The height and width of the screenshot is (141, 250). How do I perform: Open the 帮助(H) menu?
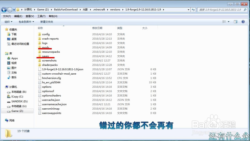(x=53, y=16)
